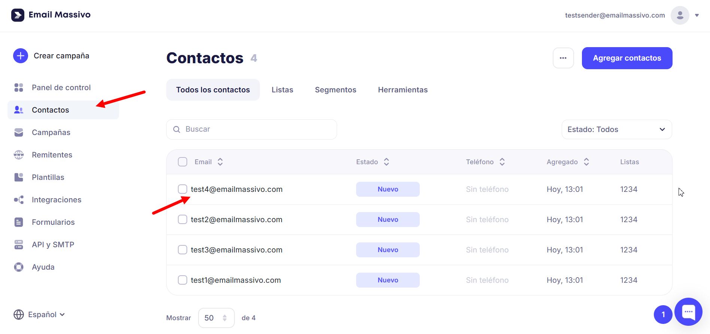
Task: Click the Agregar contactos button
Action: [627, 58]
